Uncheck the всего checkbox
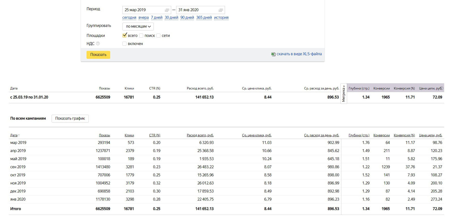 [x=125, y=35]
